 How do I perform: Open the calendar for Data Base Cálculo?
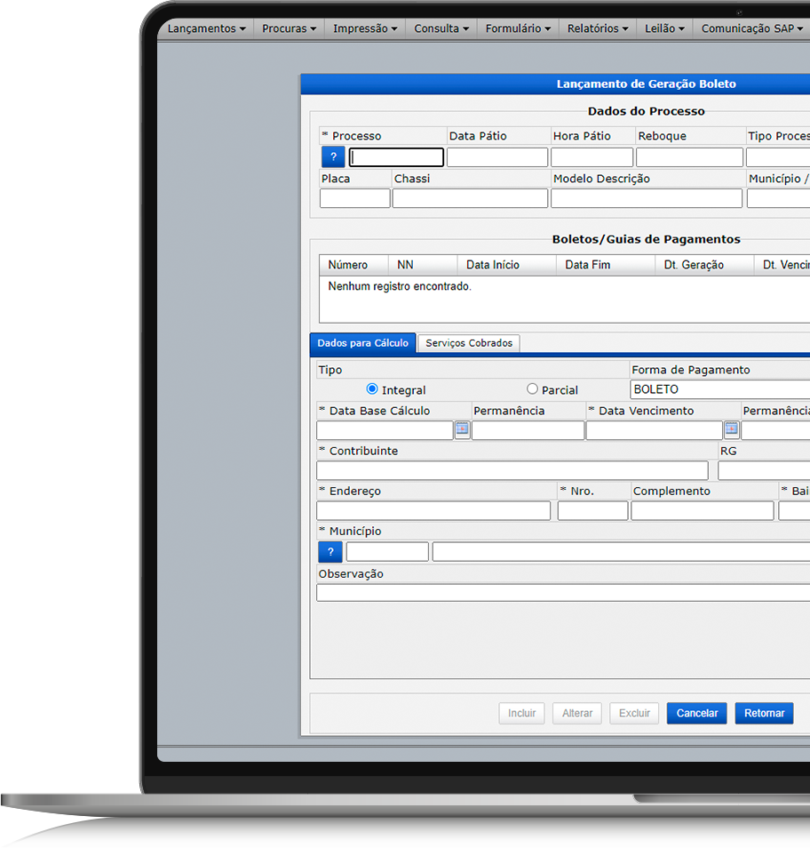(462, 429)
